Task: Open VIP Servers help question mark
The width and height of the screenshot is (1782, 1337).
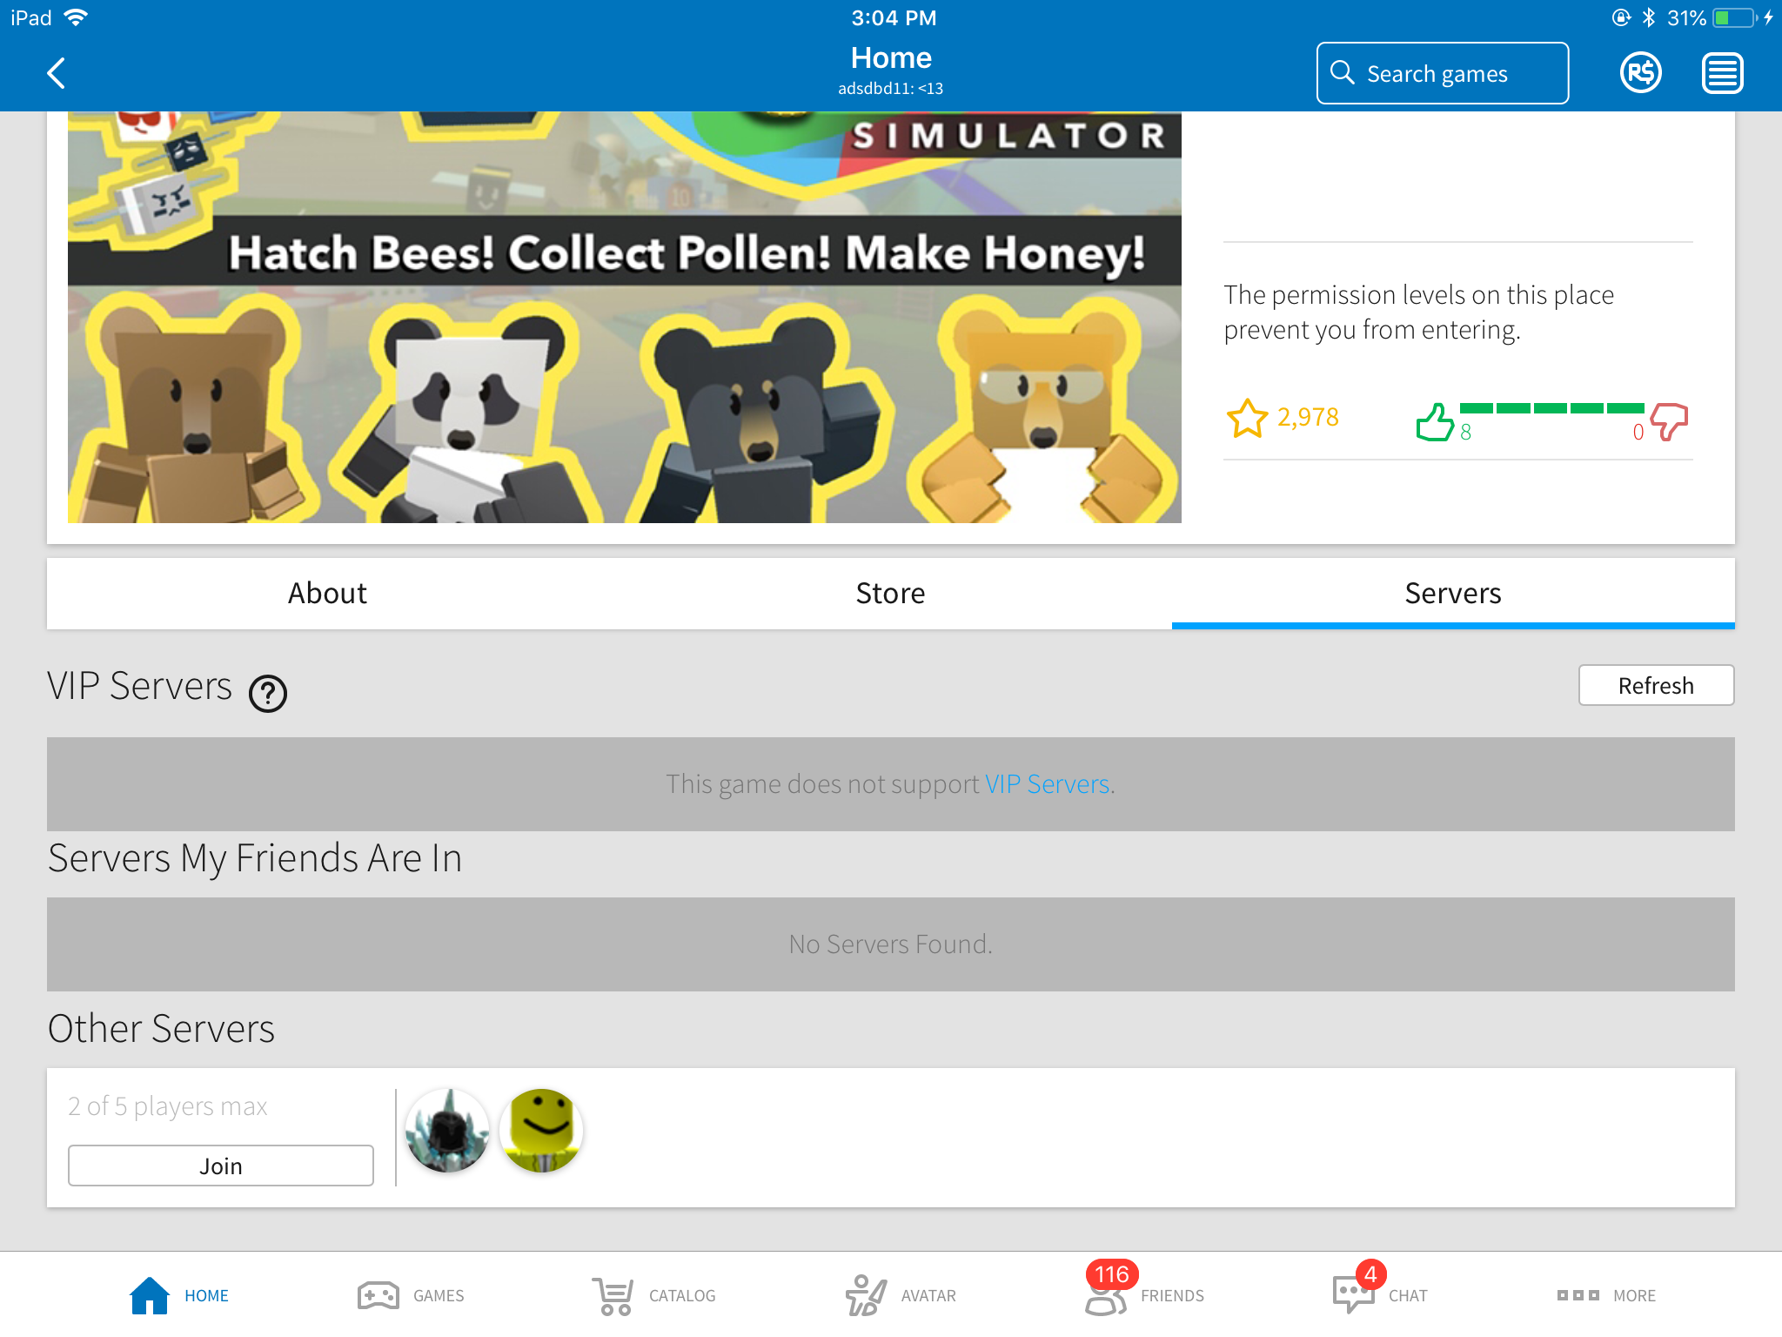Action: (268, 694)
